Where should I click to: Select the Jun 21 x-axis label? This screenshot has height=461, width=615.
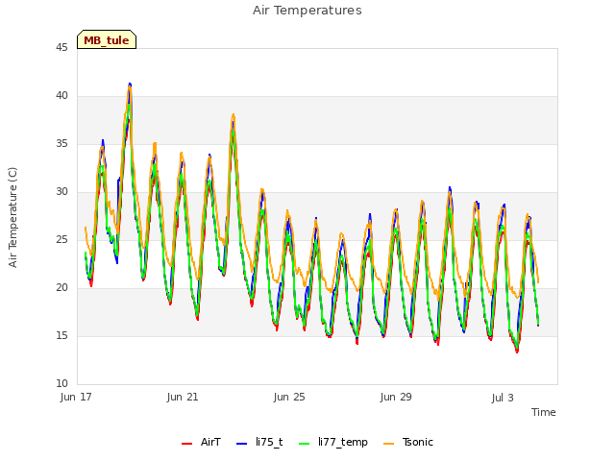tap(183, 397)
